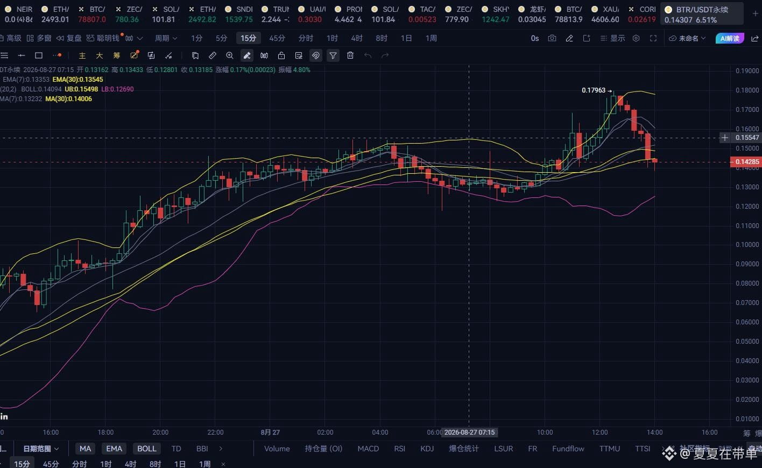Select the 5分 timeframe in top bar
The image size is (762, 468).
pyautogui.click(x=221, y=38)
